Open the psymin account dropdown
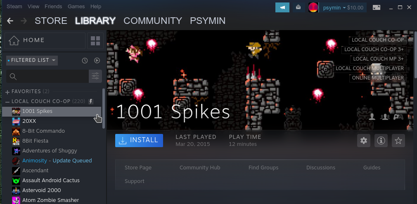 [x=334, y=8]
